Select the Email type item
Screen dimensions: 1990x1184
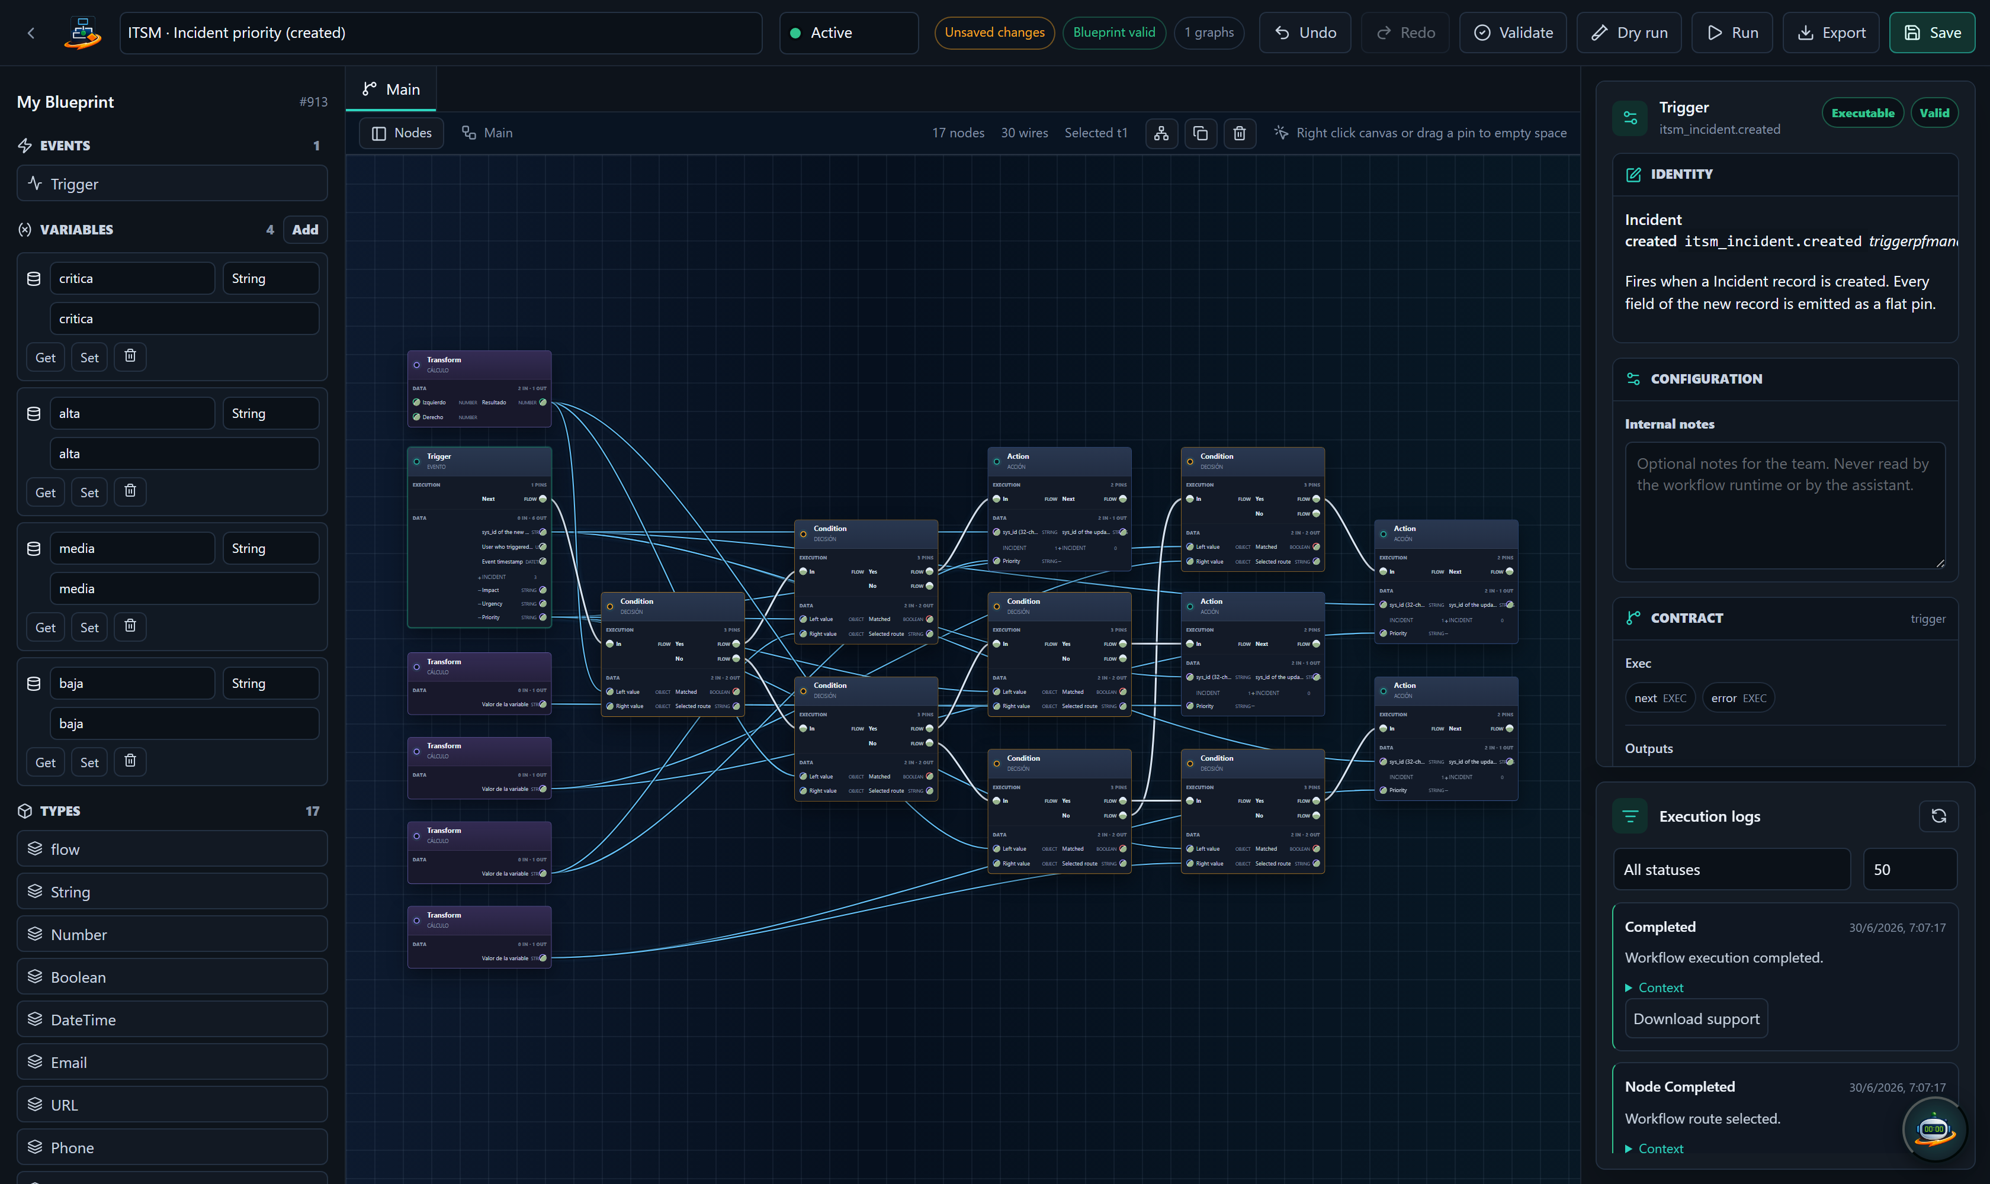tap(172, 1062)
